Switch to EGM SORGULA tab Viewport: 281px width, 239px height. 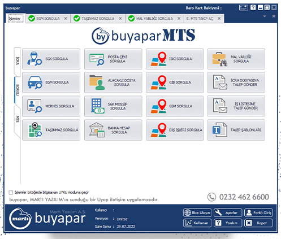(x=48, y=19)
